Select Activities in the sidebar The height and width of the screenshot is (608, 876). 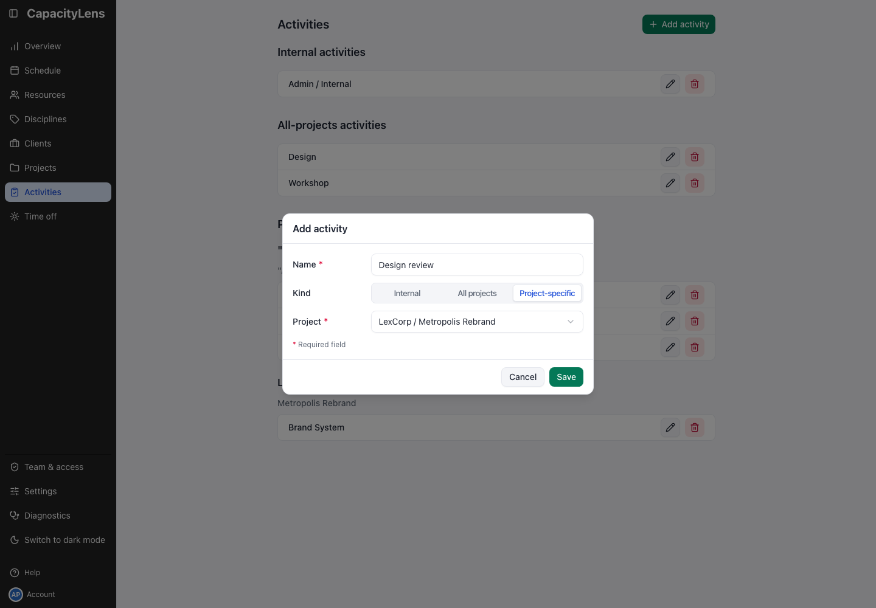58,192
